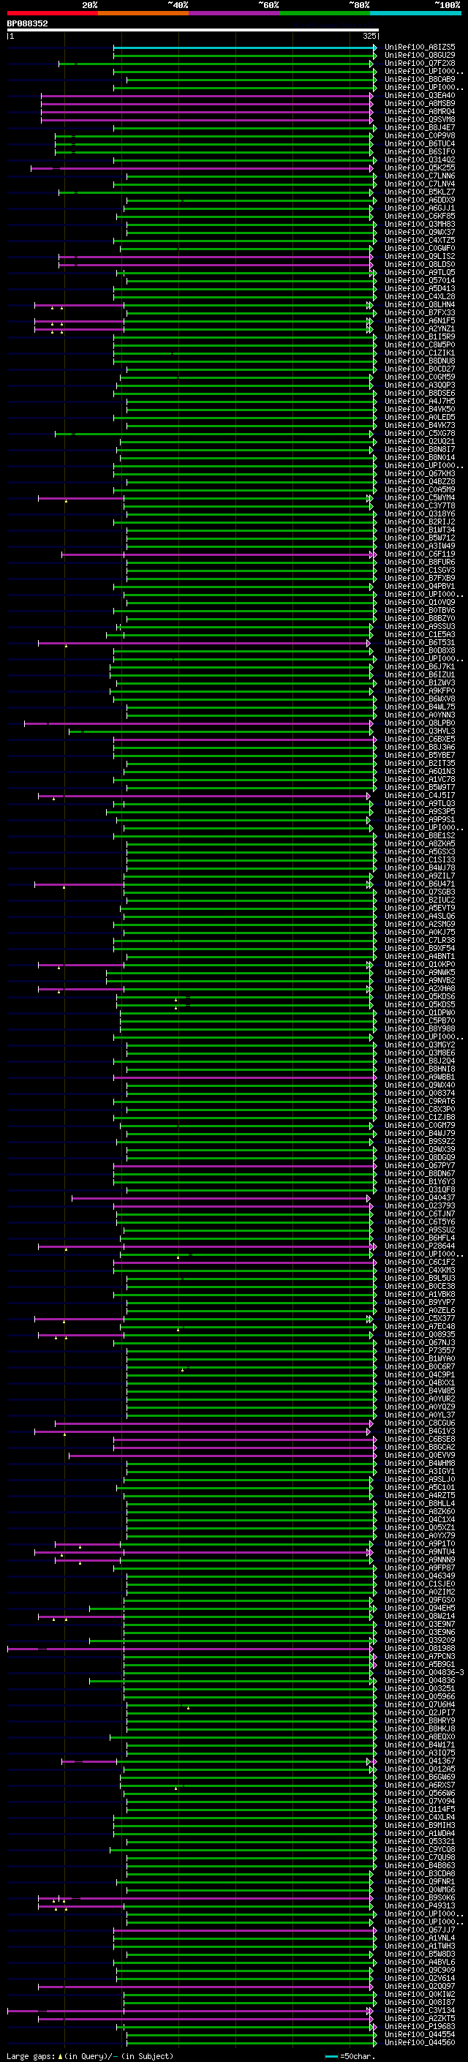
Task: Select the BP088352 query label
Action: click(x=27, y=23)
